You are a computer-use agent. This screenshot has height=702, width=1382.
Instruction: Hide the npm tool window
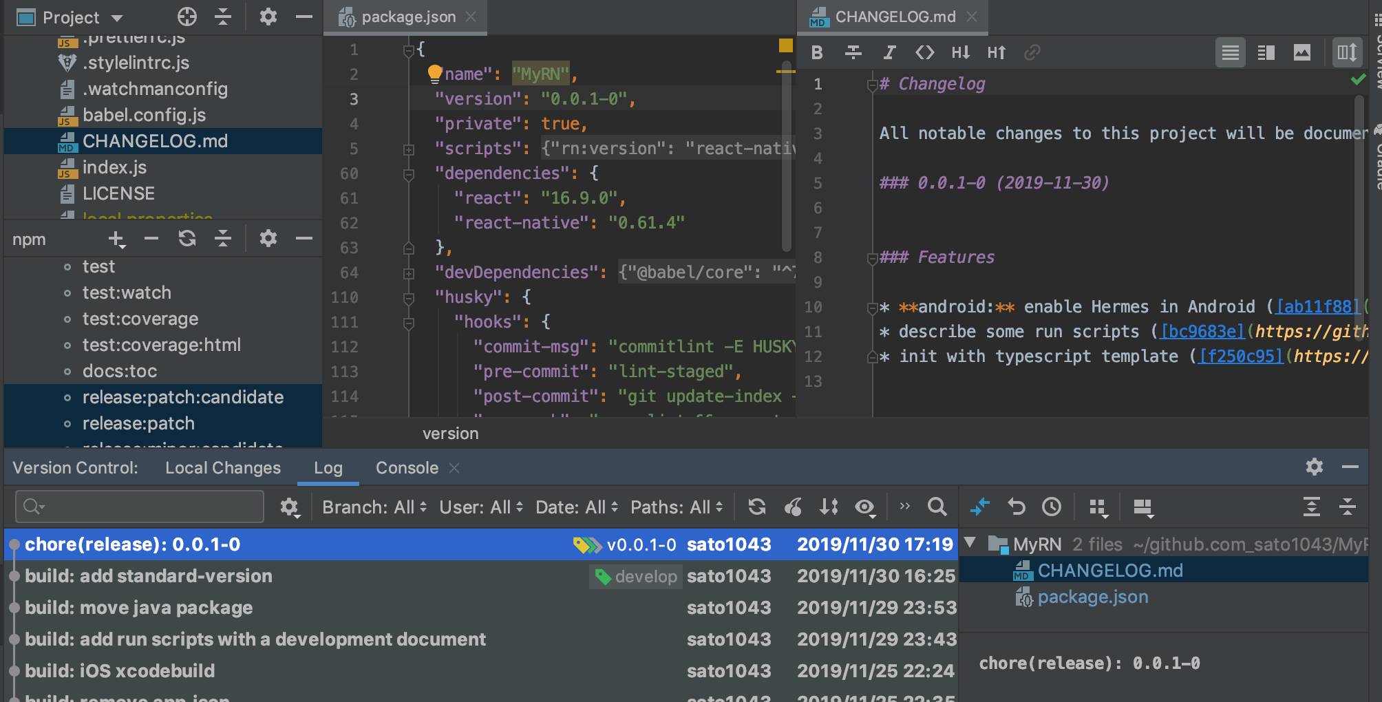pyautogui.click(x=304, y=239)
